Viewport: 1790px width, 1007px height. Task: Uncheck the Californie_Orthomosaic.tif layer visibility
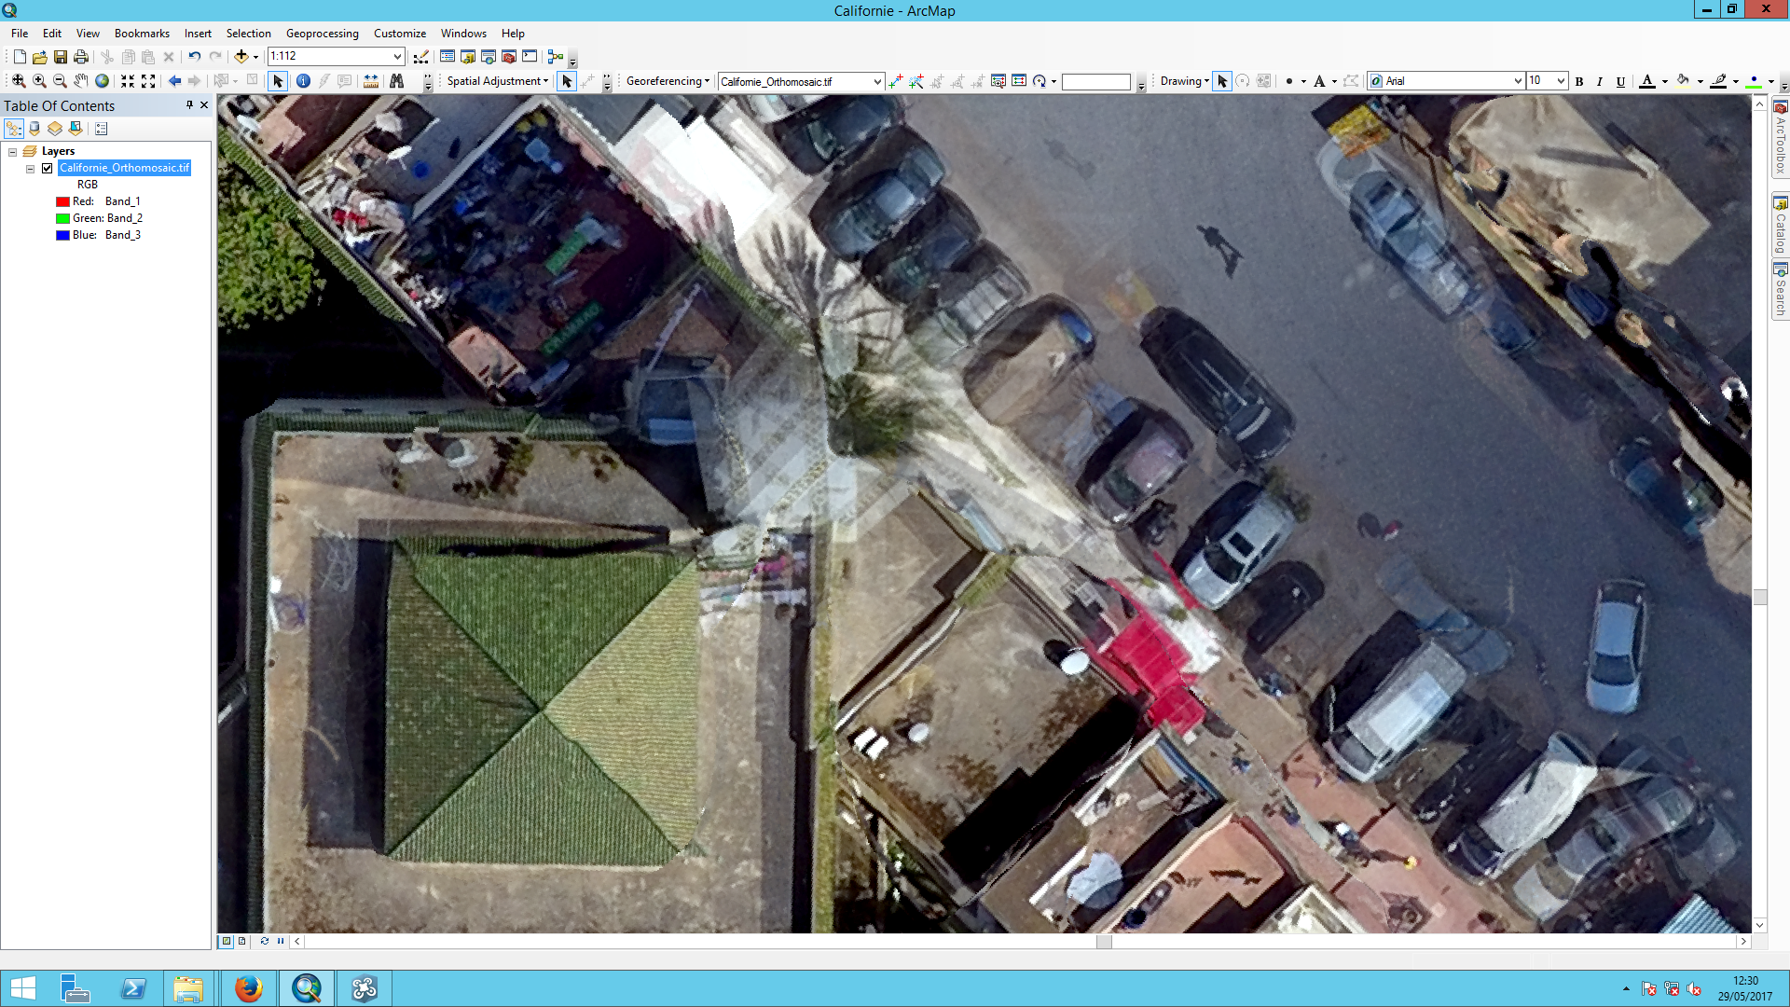(x=47, y=169)
